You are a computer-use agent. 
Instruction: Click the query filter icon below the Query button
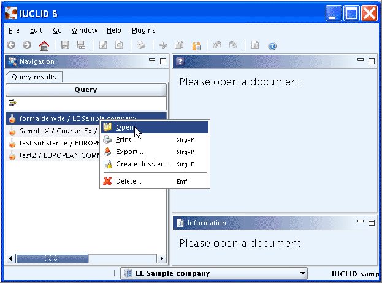tap(13, 103)
